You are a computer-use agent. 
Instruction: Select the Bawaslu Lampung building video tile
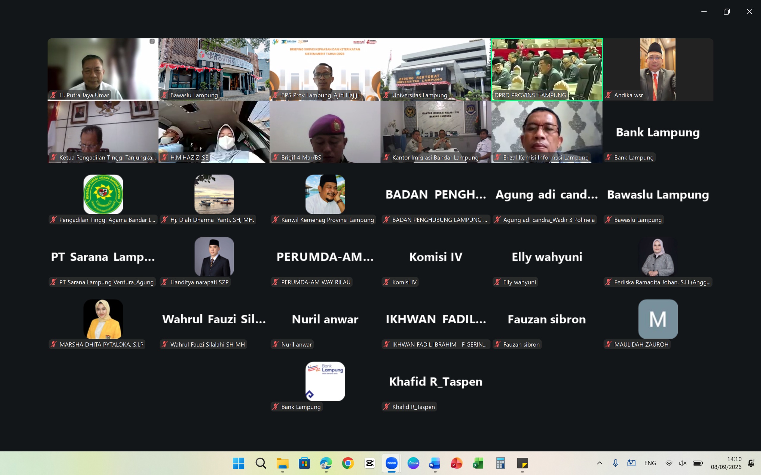pos(214,69)
